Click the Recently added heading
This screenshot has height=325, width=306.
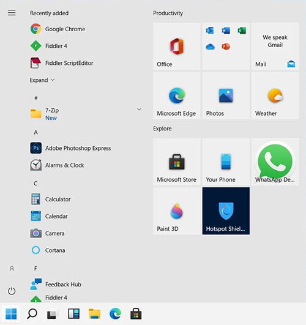50,13
